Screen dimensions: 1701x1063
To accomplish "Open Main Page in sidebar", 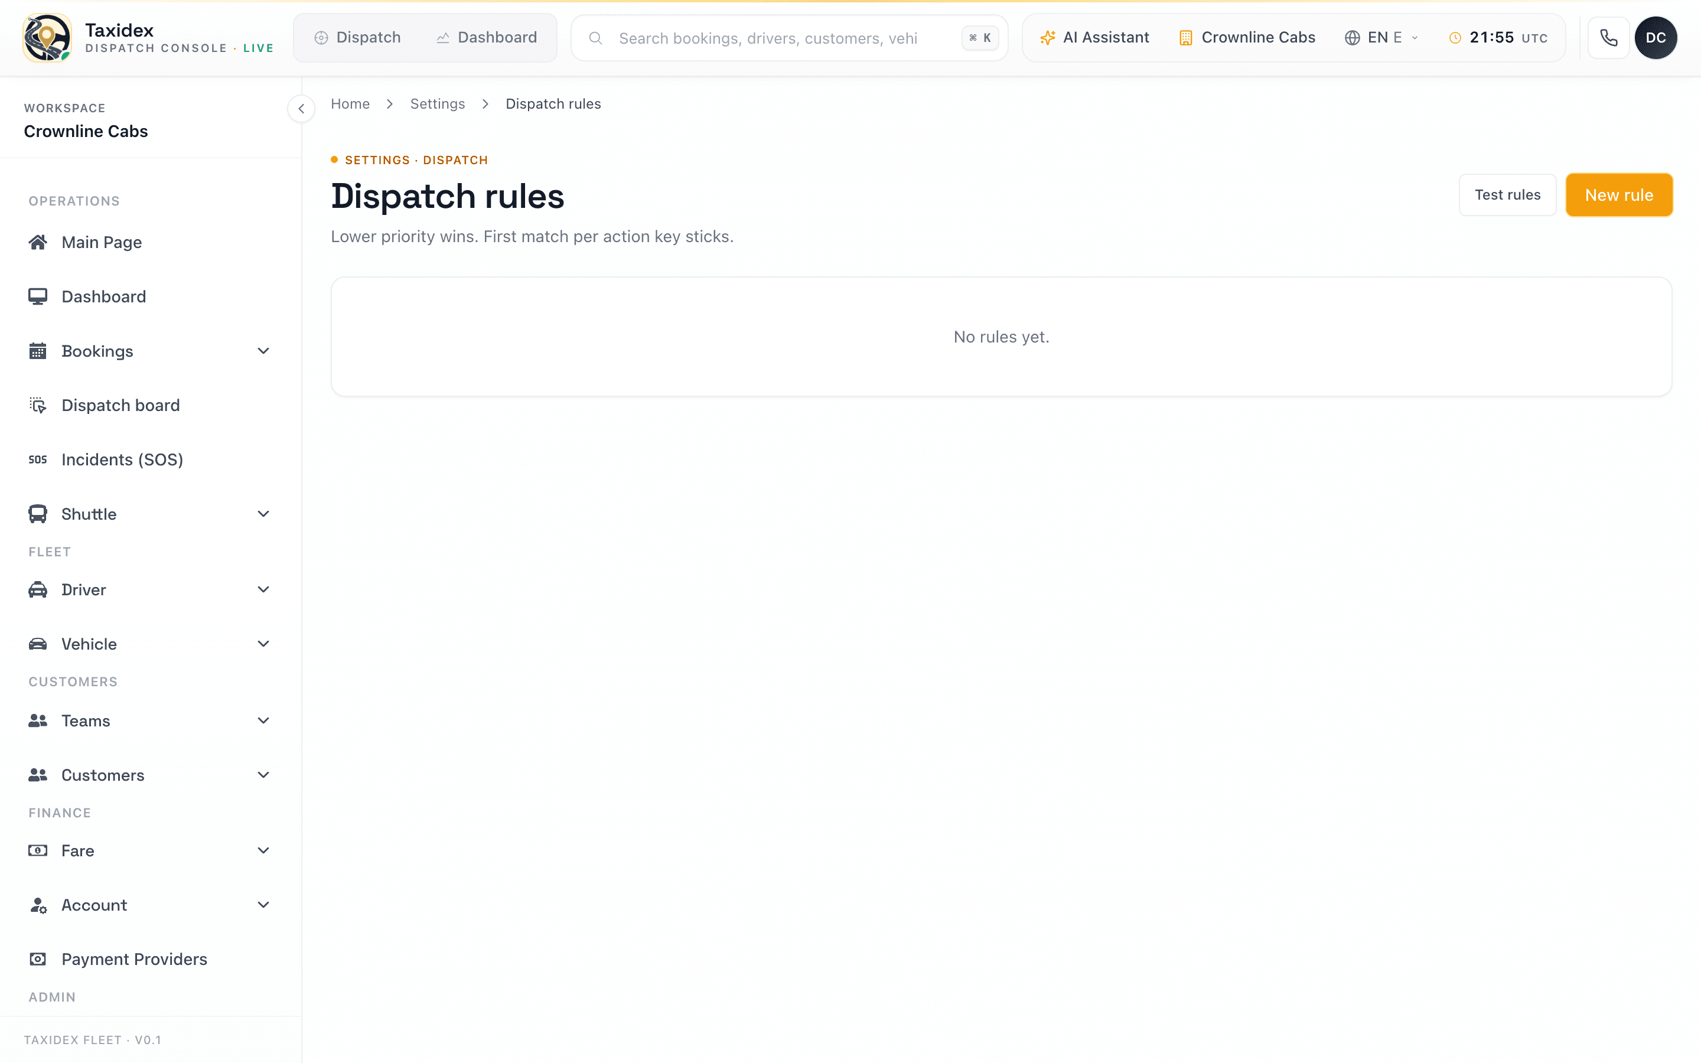I will [x=151, y=243].
